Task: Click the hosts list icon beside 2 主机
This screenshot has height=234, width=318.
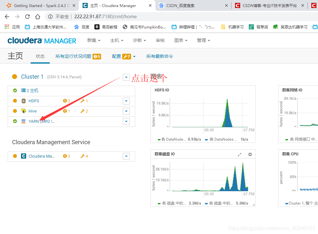Action: 23,90
